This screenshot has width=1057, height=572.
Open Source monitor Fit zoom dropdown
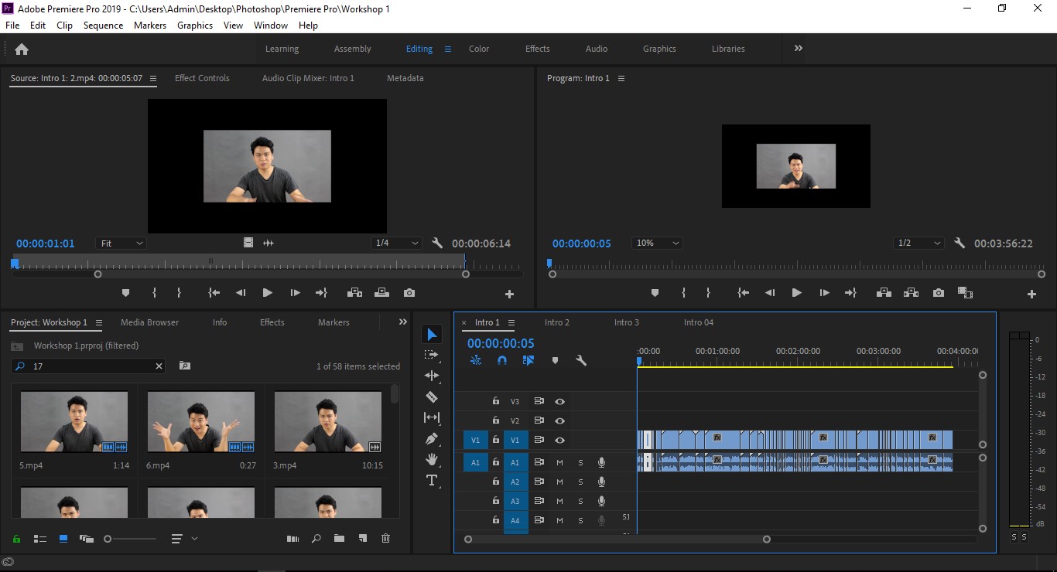pyautogui.click(x=121, y=243)
